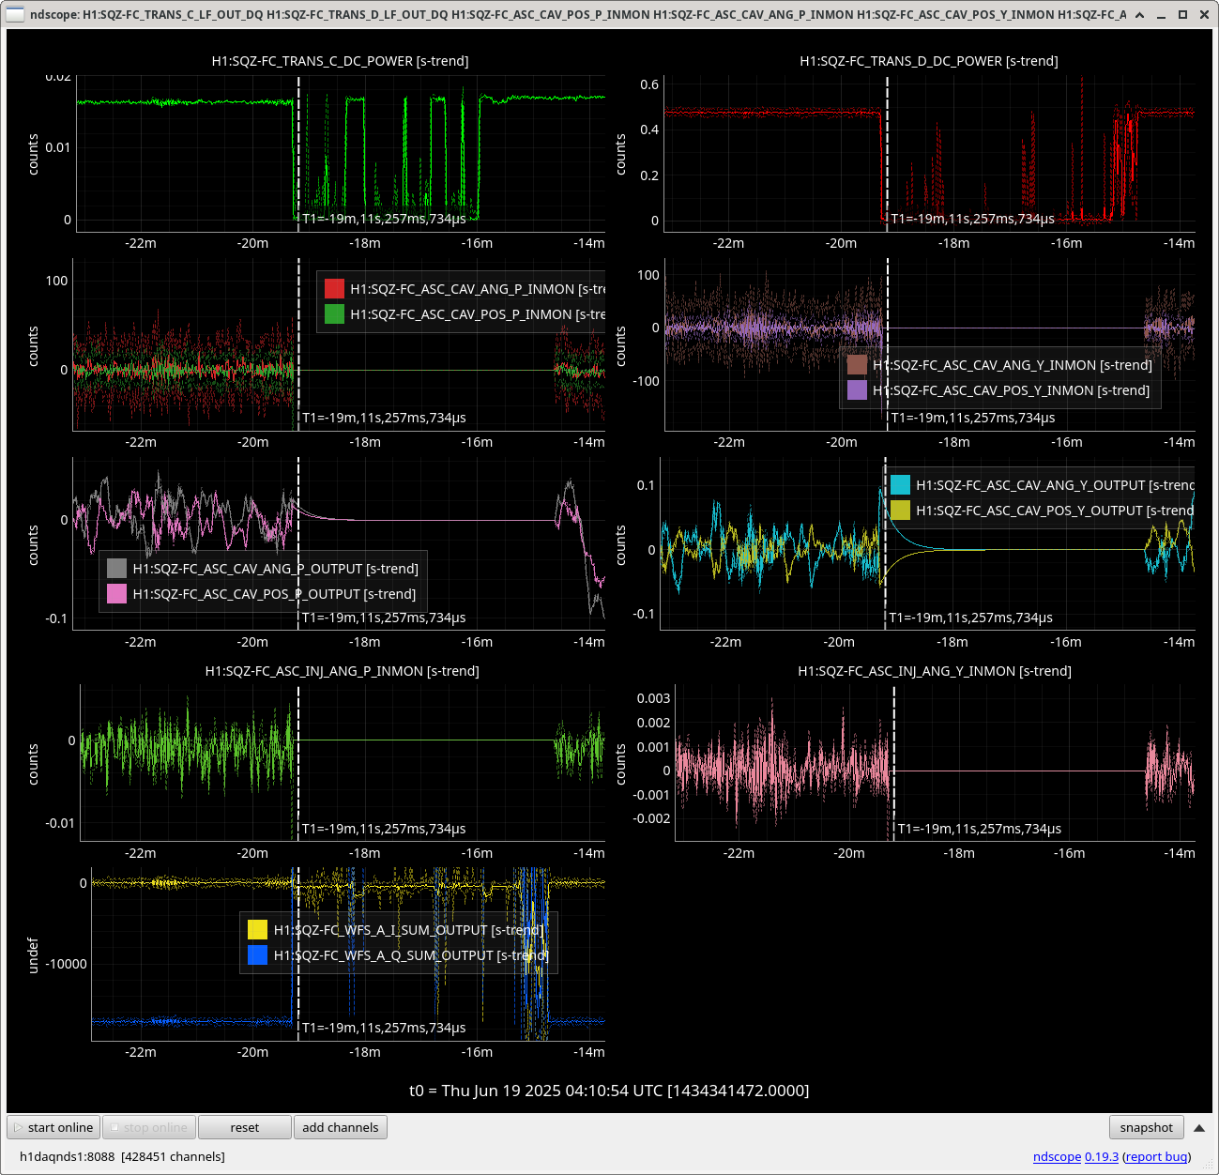This screenshot has width=1219, height=1175.
Task: Click the ASC_INJ_ANG_Y_INMON plot title
Action: click(x=935, y=671)
